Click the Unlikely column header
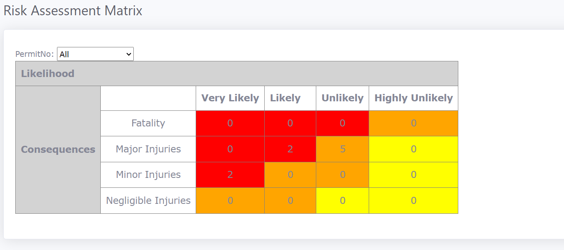This screenshot has width=564, height=250. tap(342, 98)
